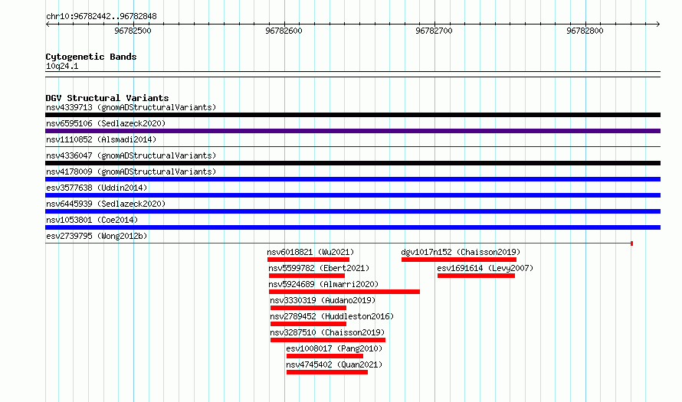Click the red bar under esv1008017
Image resolution: width=682 pixels, height=402 pixels.
[x=325, y=356]
